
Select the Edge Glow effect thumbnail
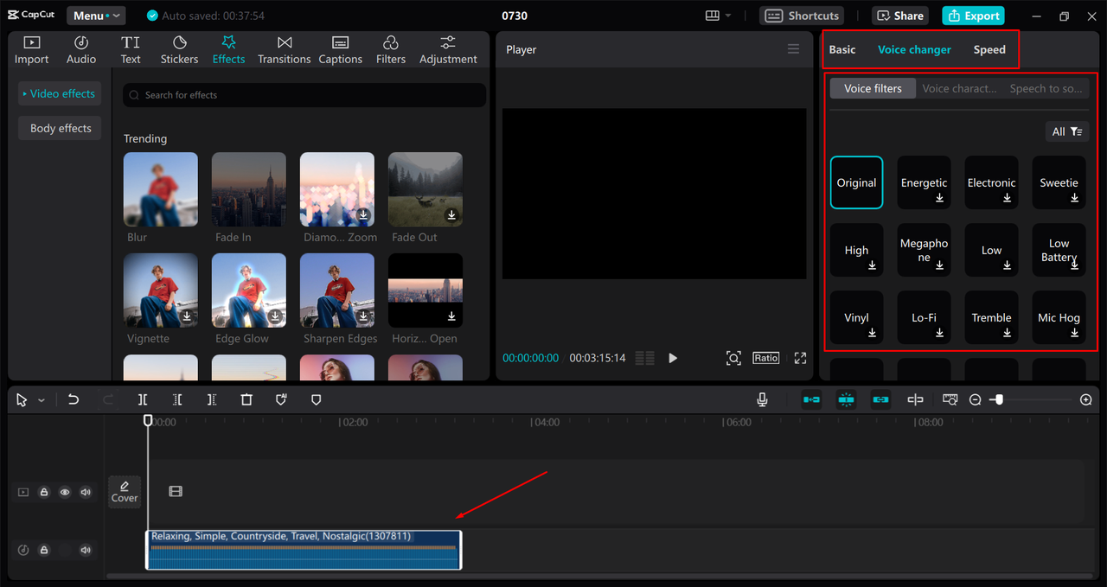pos(249,290)
